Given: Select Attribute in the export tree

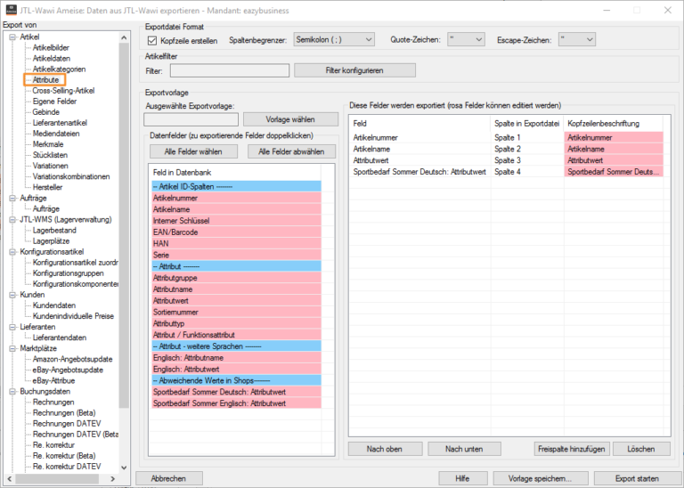Looking at the screenshot, I should tap(45, 80).
